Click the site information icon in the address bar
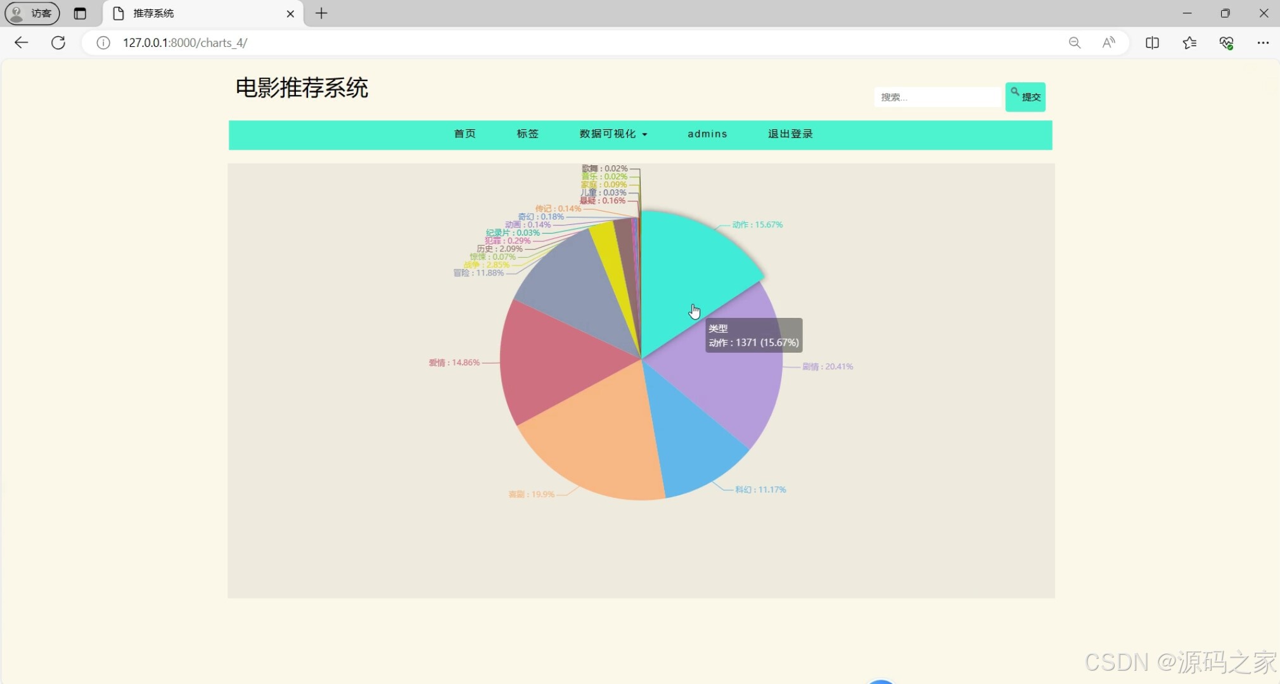The height and width of the screenshot is (684, 1280). point(103,42)
